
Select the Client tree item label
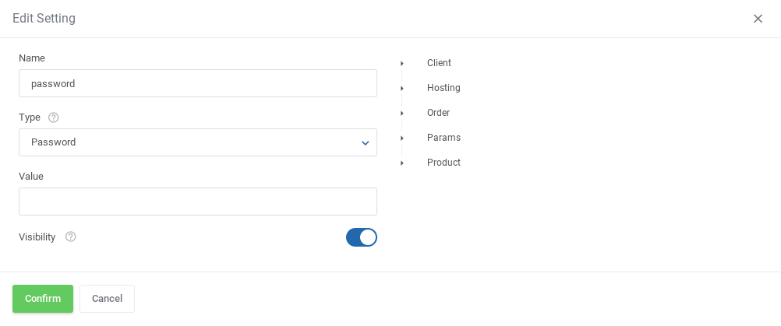click(x=439, y=63)
